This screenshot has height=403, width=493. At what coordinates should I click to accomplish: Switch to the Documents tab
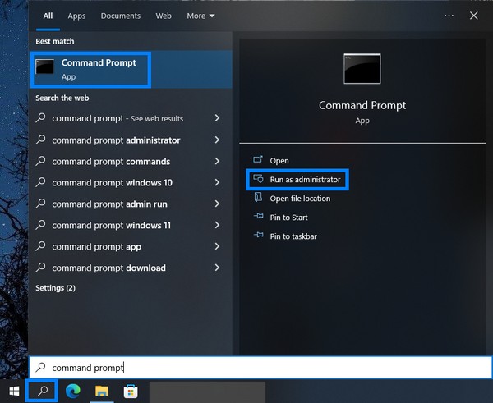click(x=121, y=16)
